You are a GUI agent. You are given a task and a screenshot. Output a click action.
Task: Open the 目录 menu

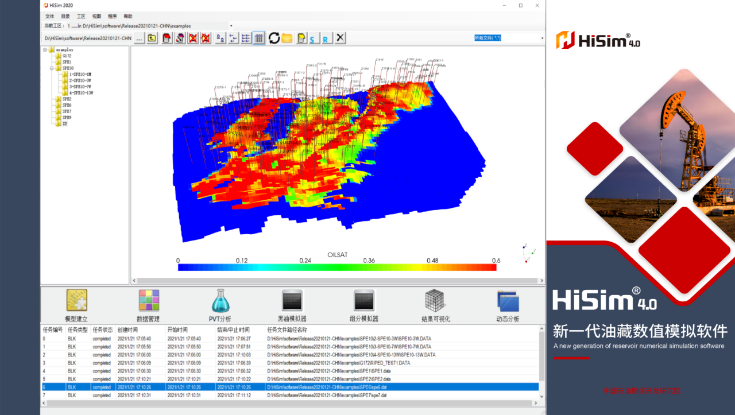coord(65,17)
